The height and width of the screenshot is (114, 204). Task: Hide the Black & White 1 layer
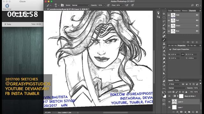[x=169, y=96]
